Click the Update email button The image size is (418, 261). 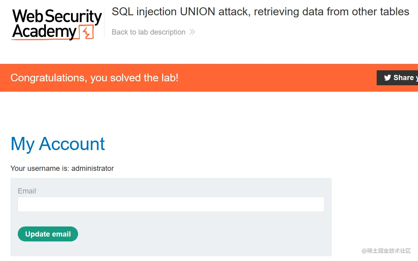coord(48,234)
